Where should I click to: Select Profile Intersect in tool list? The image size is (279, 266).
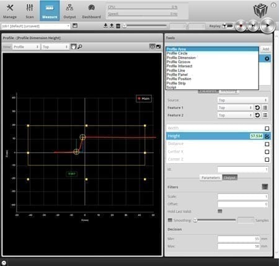coord(212,66)
